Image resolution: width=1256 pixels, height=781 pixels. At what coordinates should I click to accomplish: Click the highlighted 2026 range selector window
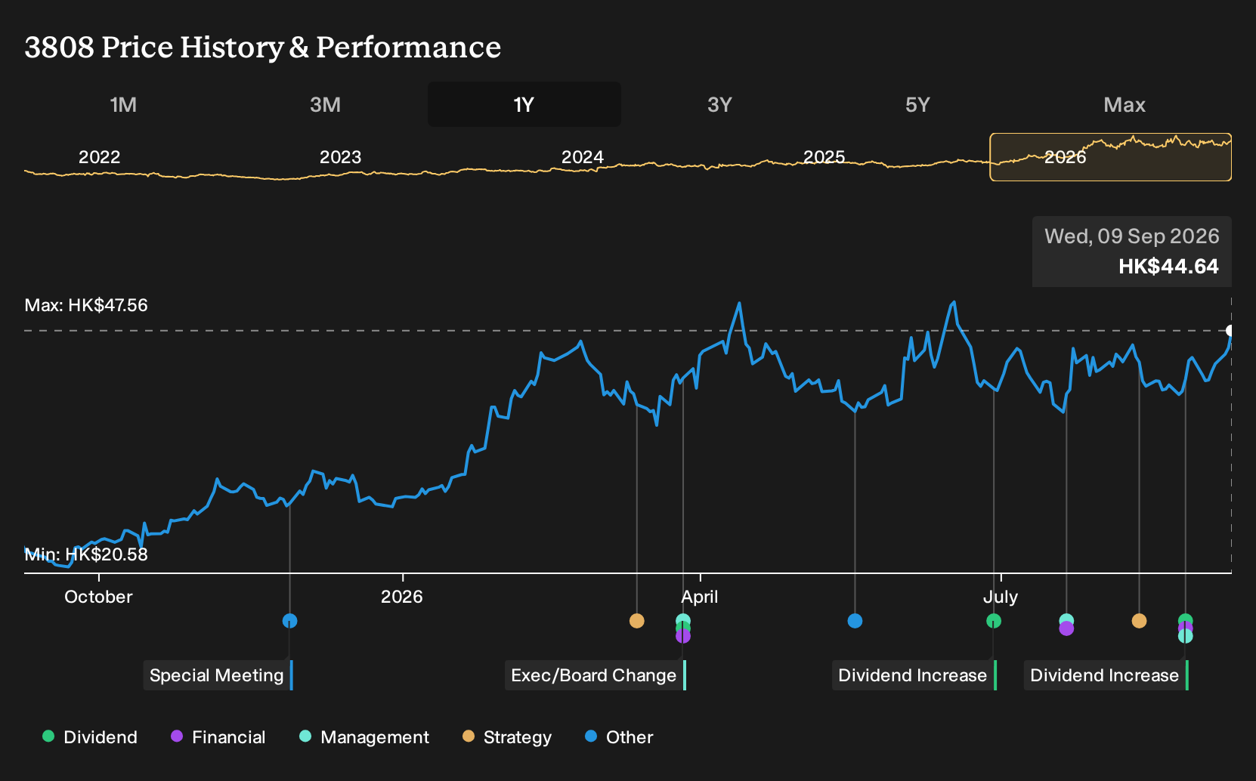(1111, 157)
